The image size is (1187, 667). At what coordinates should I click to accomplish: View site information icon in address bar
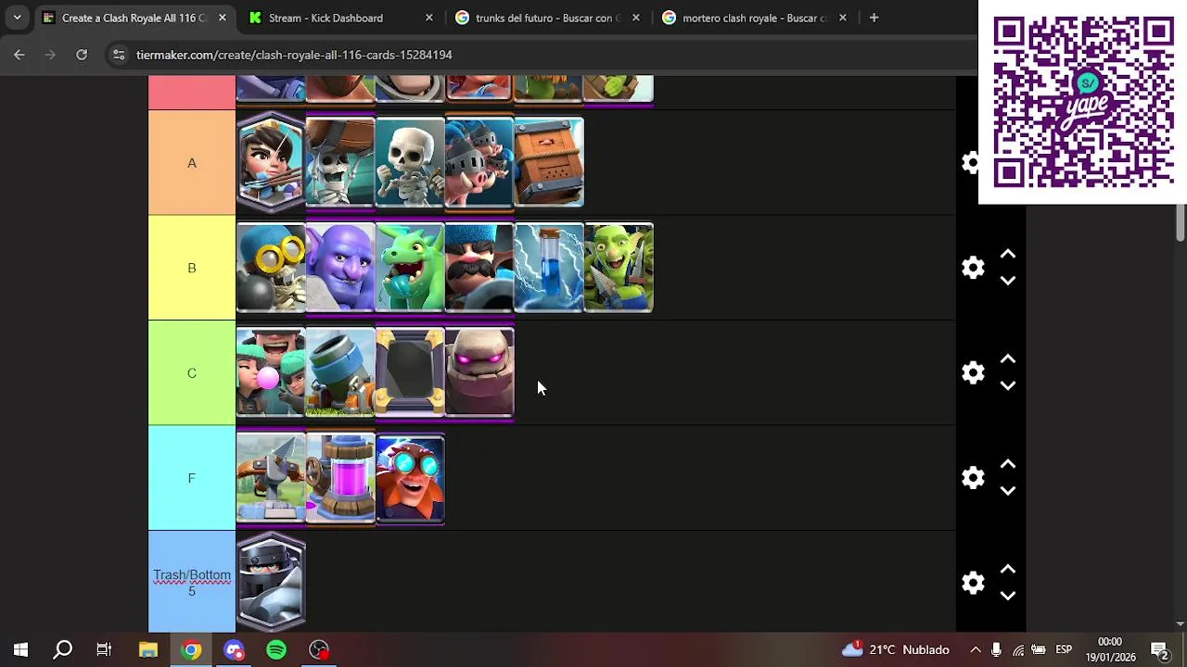coord(119,55)
